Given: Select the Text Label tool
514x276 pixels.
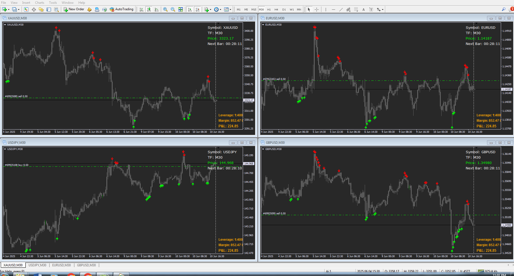Looking at the screenshot, I should click(x=371, y=9).
